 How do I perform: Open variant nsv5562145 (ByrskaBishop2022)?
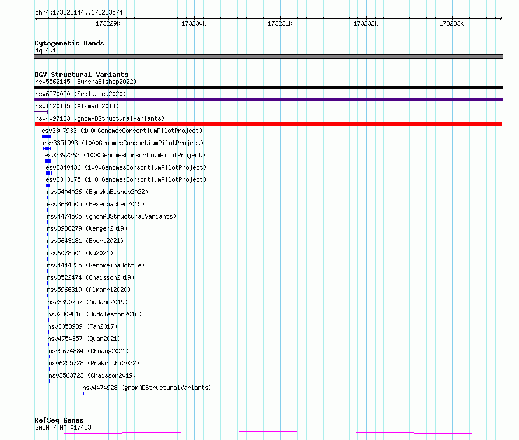[86, 82]
